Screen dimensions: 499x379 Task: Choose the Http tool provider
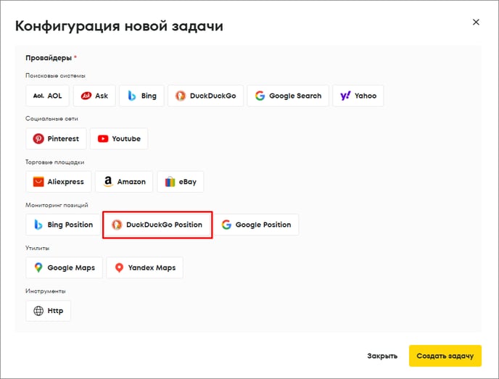[48, 311]
